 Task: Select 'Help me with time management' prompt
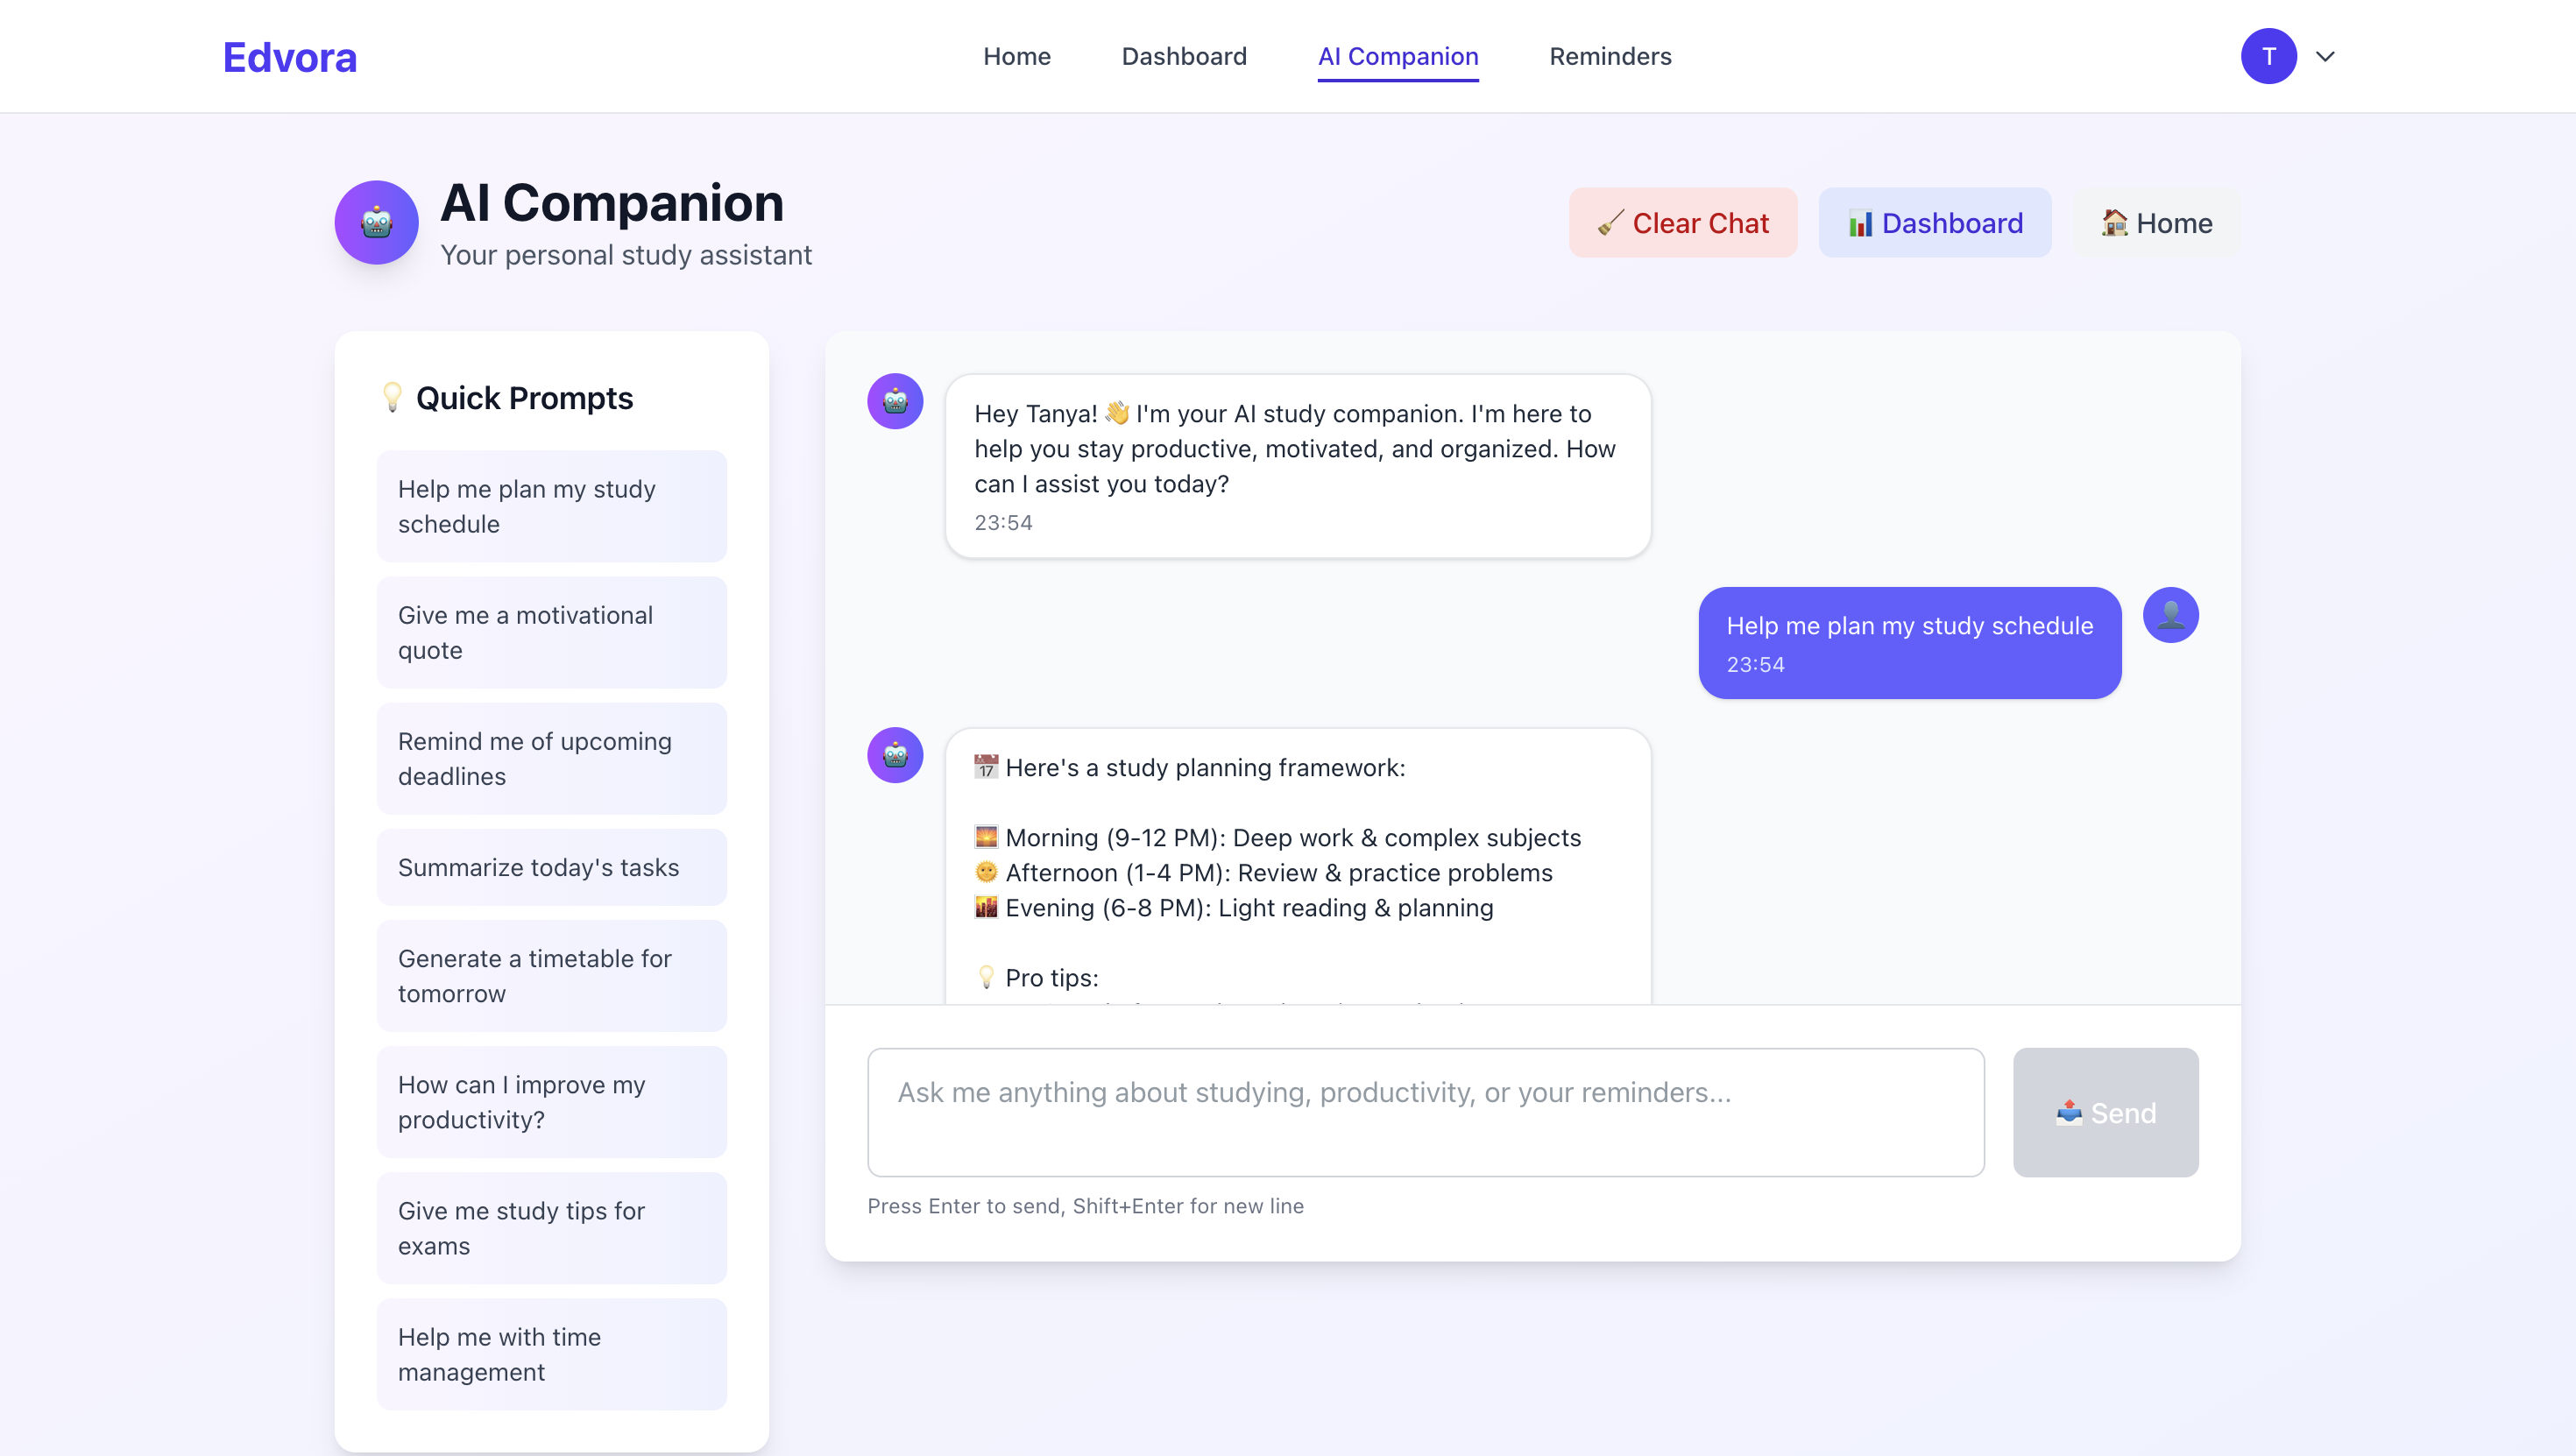click(x=551, y=1354)
